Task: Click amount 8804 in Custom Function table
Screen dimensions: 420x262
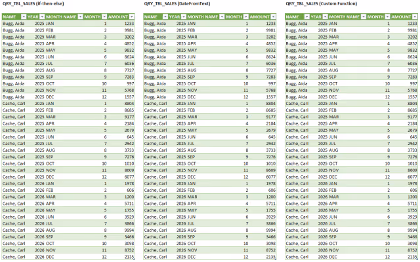Action: coord(412,104)
